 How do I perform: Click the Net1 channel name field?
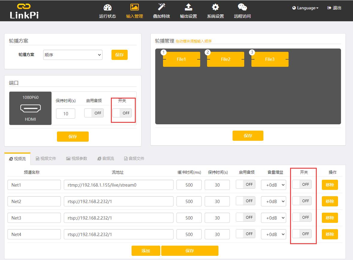point(34,185)
